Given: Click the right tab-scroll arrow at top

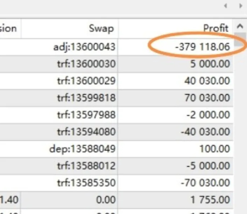Looking at the screenshot, I should [240, 6].
